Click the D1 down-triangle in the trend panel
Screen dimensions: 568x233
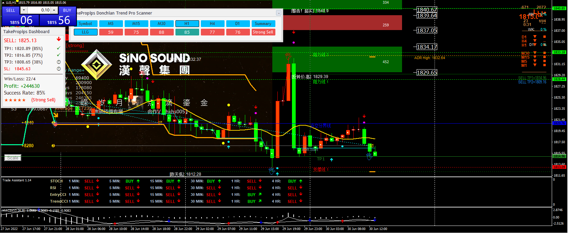pos(535,36)
